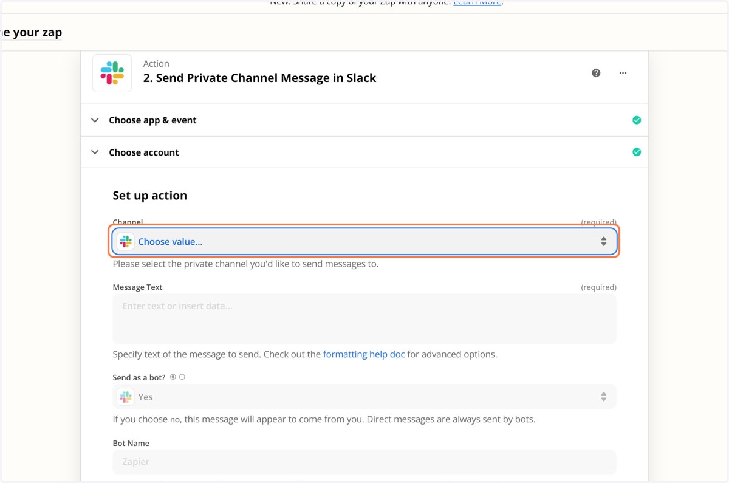Select the second Send as a bot radio
This screenshot has height=483, width=729.
click(x=182, y=377)
